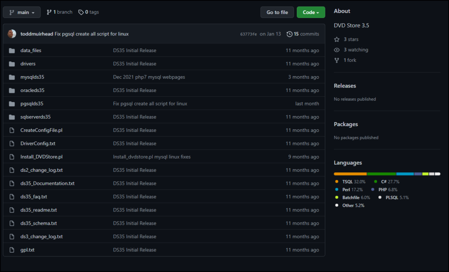
Task: Open the green Code dropdown
Action: pyautogui.click(x=310, y=12)
